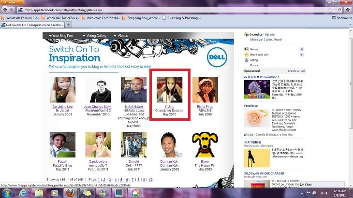Select the Dell Switch On To Inspiration tab
The image size is (353, 198).
[32, 25]
